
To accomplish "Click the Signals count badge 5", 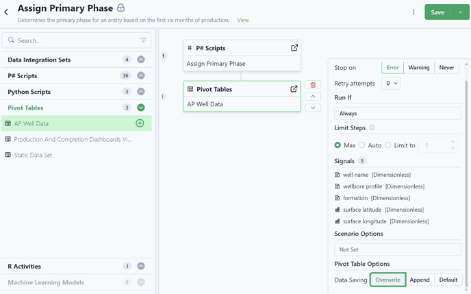I will coord(362,161).
